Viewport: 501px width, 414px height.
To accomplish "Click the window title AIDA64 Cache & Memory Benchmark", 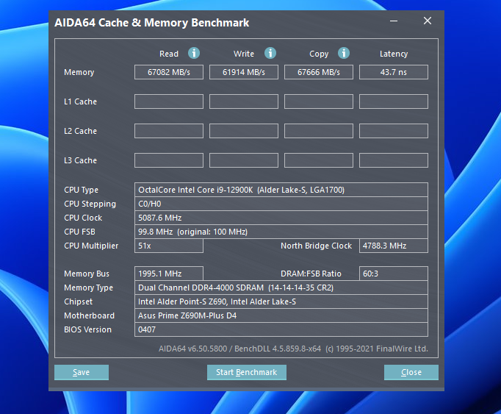I will tap(152, 23).
